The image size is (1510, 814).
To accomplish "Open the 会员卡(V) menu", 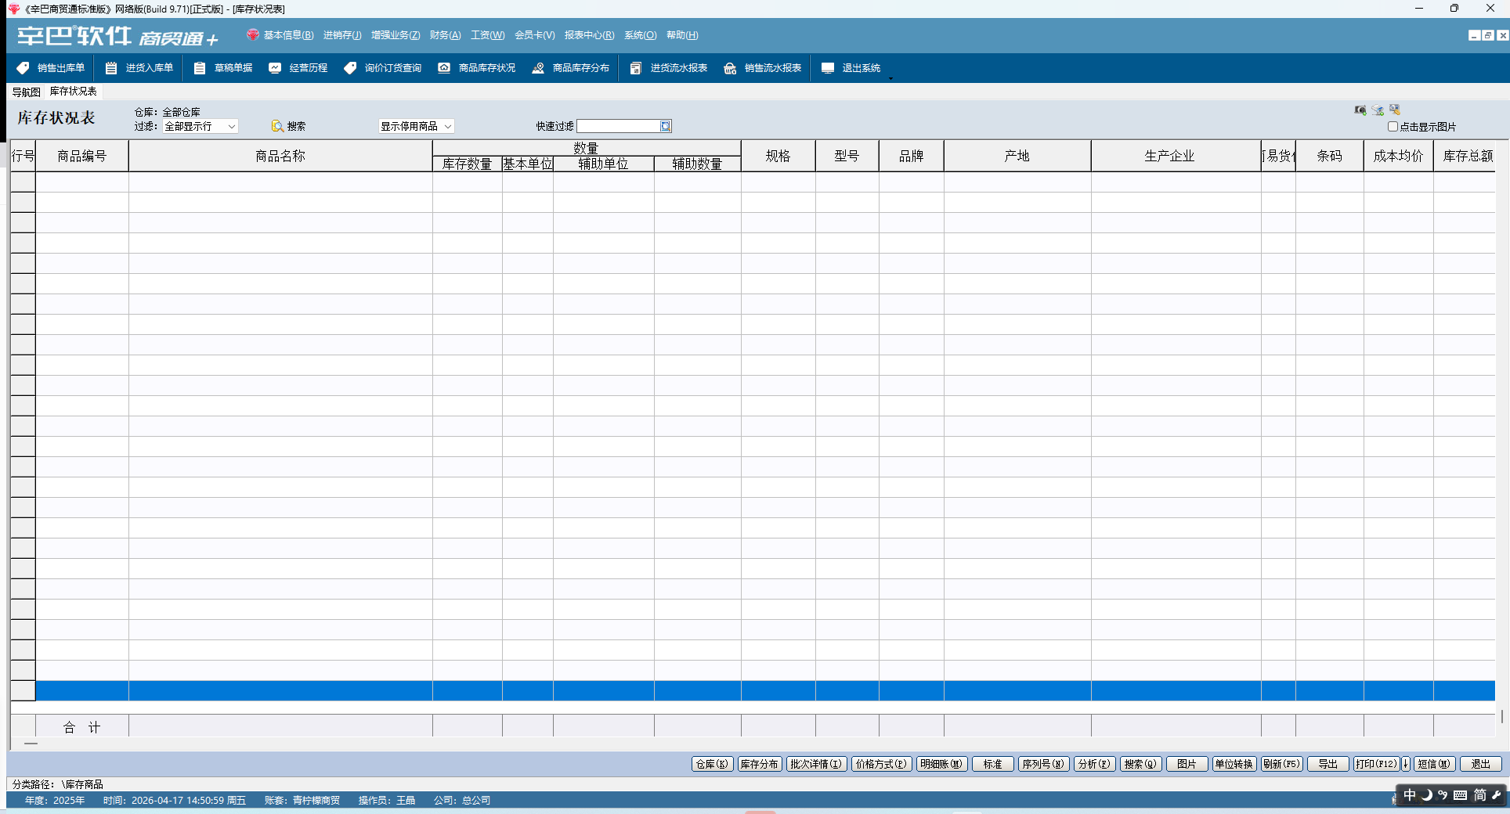I will click(x=535, y=35).
